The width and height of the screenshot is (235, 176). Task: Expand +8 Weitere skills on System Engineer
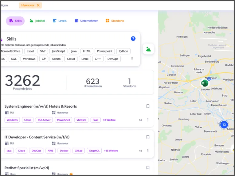pos(109,120)
